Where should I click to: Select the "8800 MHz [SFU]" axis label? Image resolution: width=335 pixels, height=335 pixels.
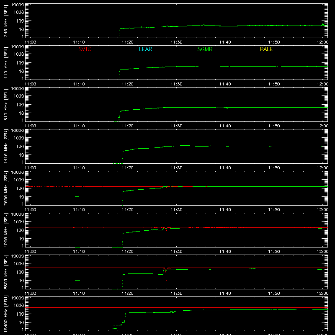(6, 272)
